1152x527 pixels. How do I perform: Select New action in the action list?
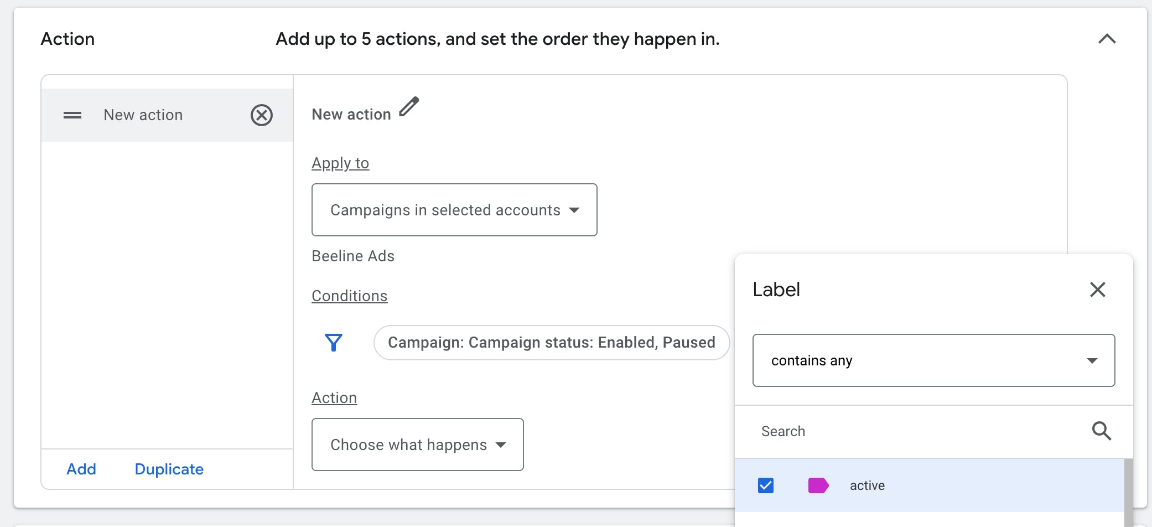pos(143,115)
